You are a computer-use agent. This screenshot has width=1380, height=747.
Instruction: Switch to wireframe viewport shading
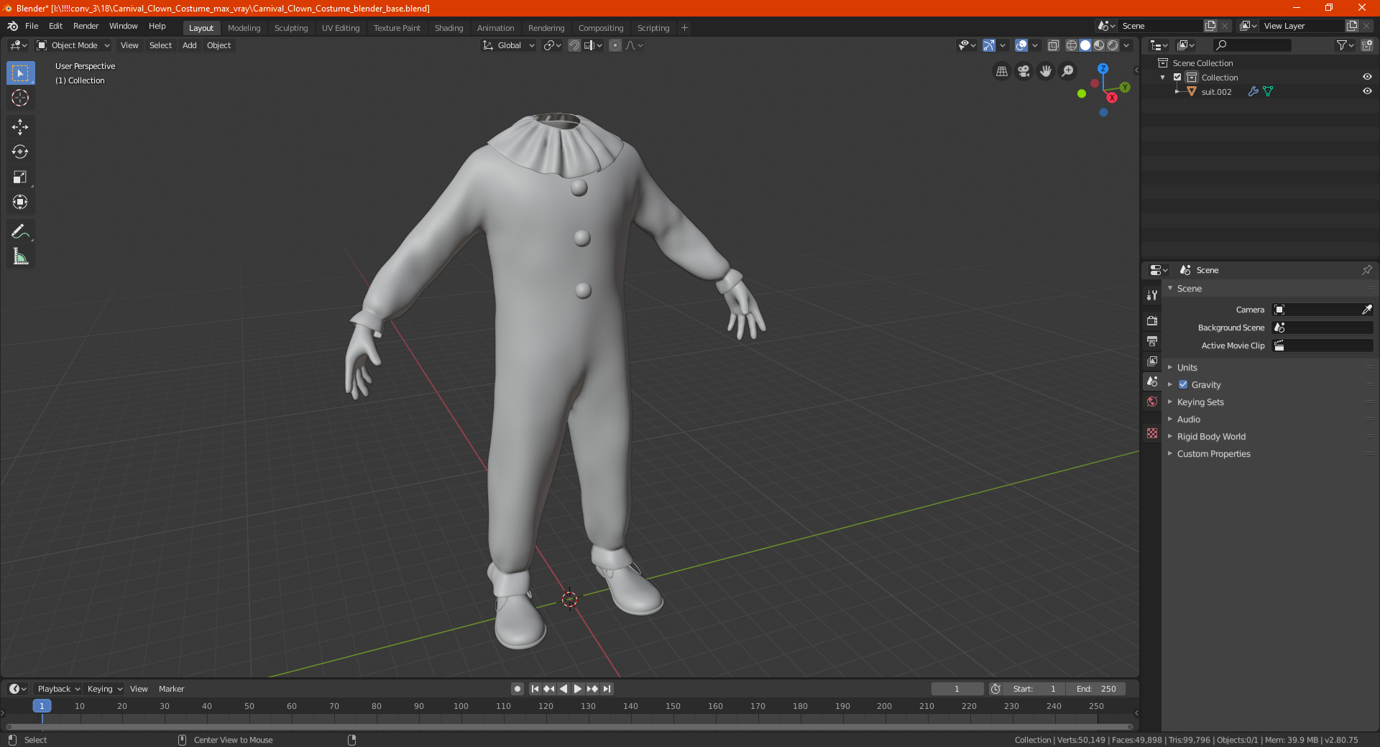pos(1072,45)
